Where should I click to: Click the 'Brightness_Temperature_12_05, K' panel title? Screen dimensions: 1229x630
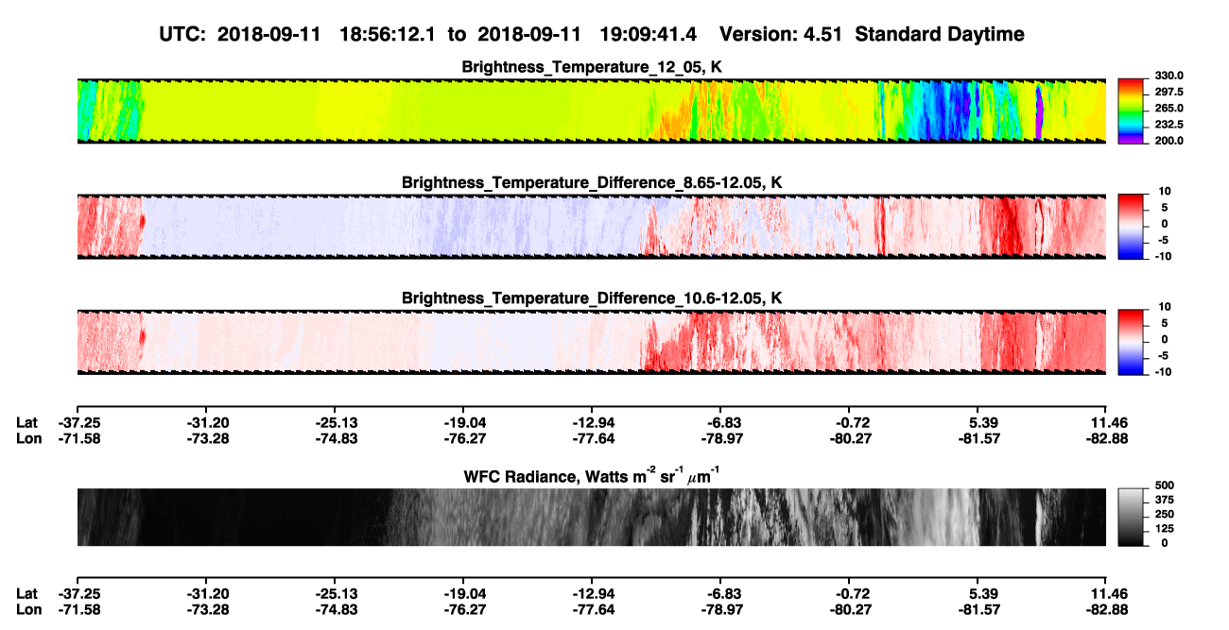[x=592, y=66]
